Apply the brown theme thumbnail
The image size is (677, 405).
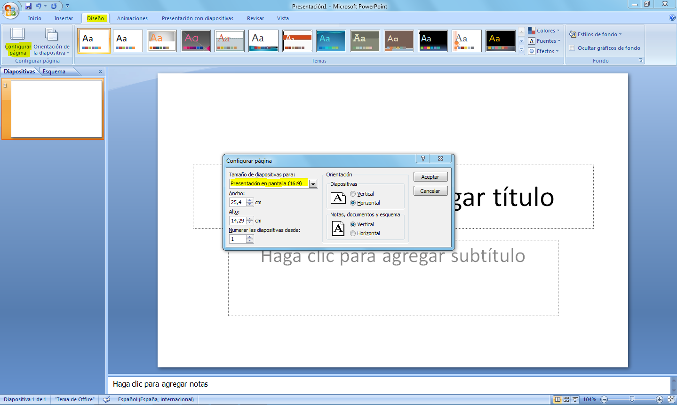399,41
